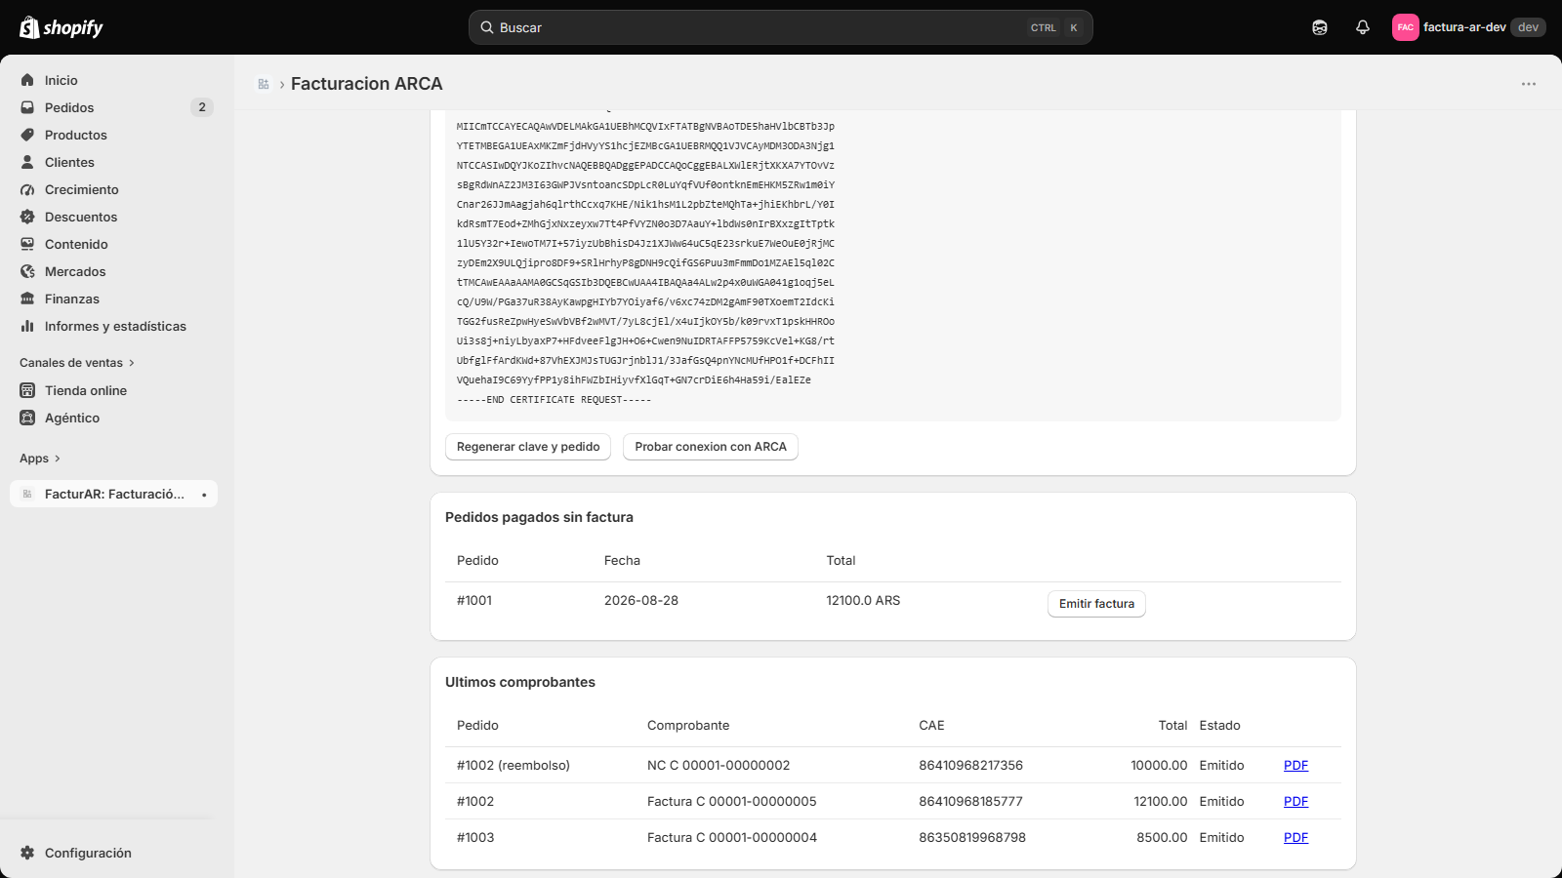1562x878 pixels.
Task: Open the Sidekick assistant icon in top bar
Action: tap(1320, 27)
